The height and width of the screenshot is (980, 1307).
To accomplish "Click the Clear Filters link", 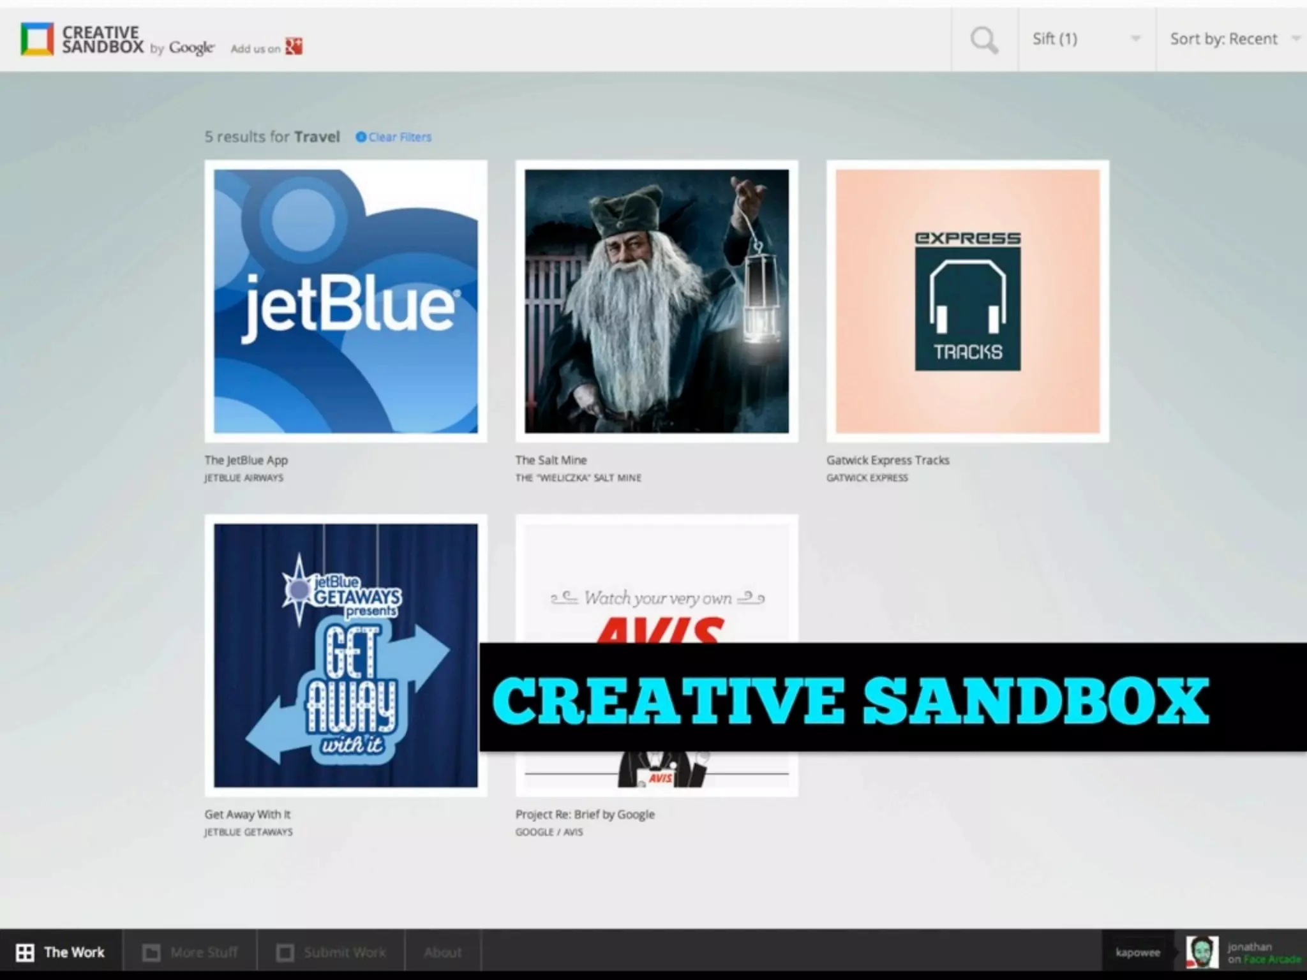I will click(400, 137).
